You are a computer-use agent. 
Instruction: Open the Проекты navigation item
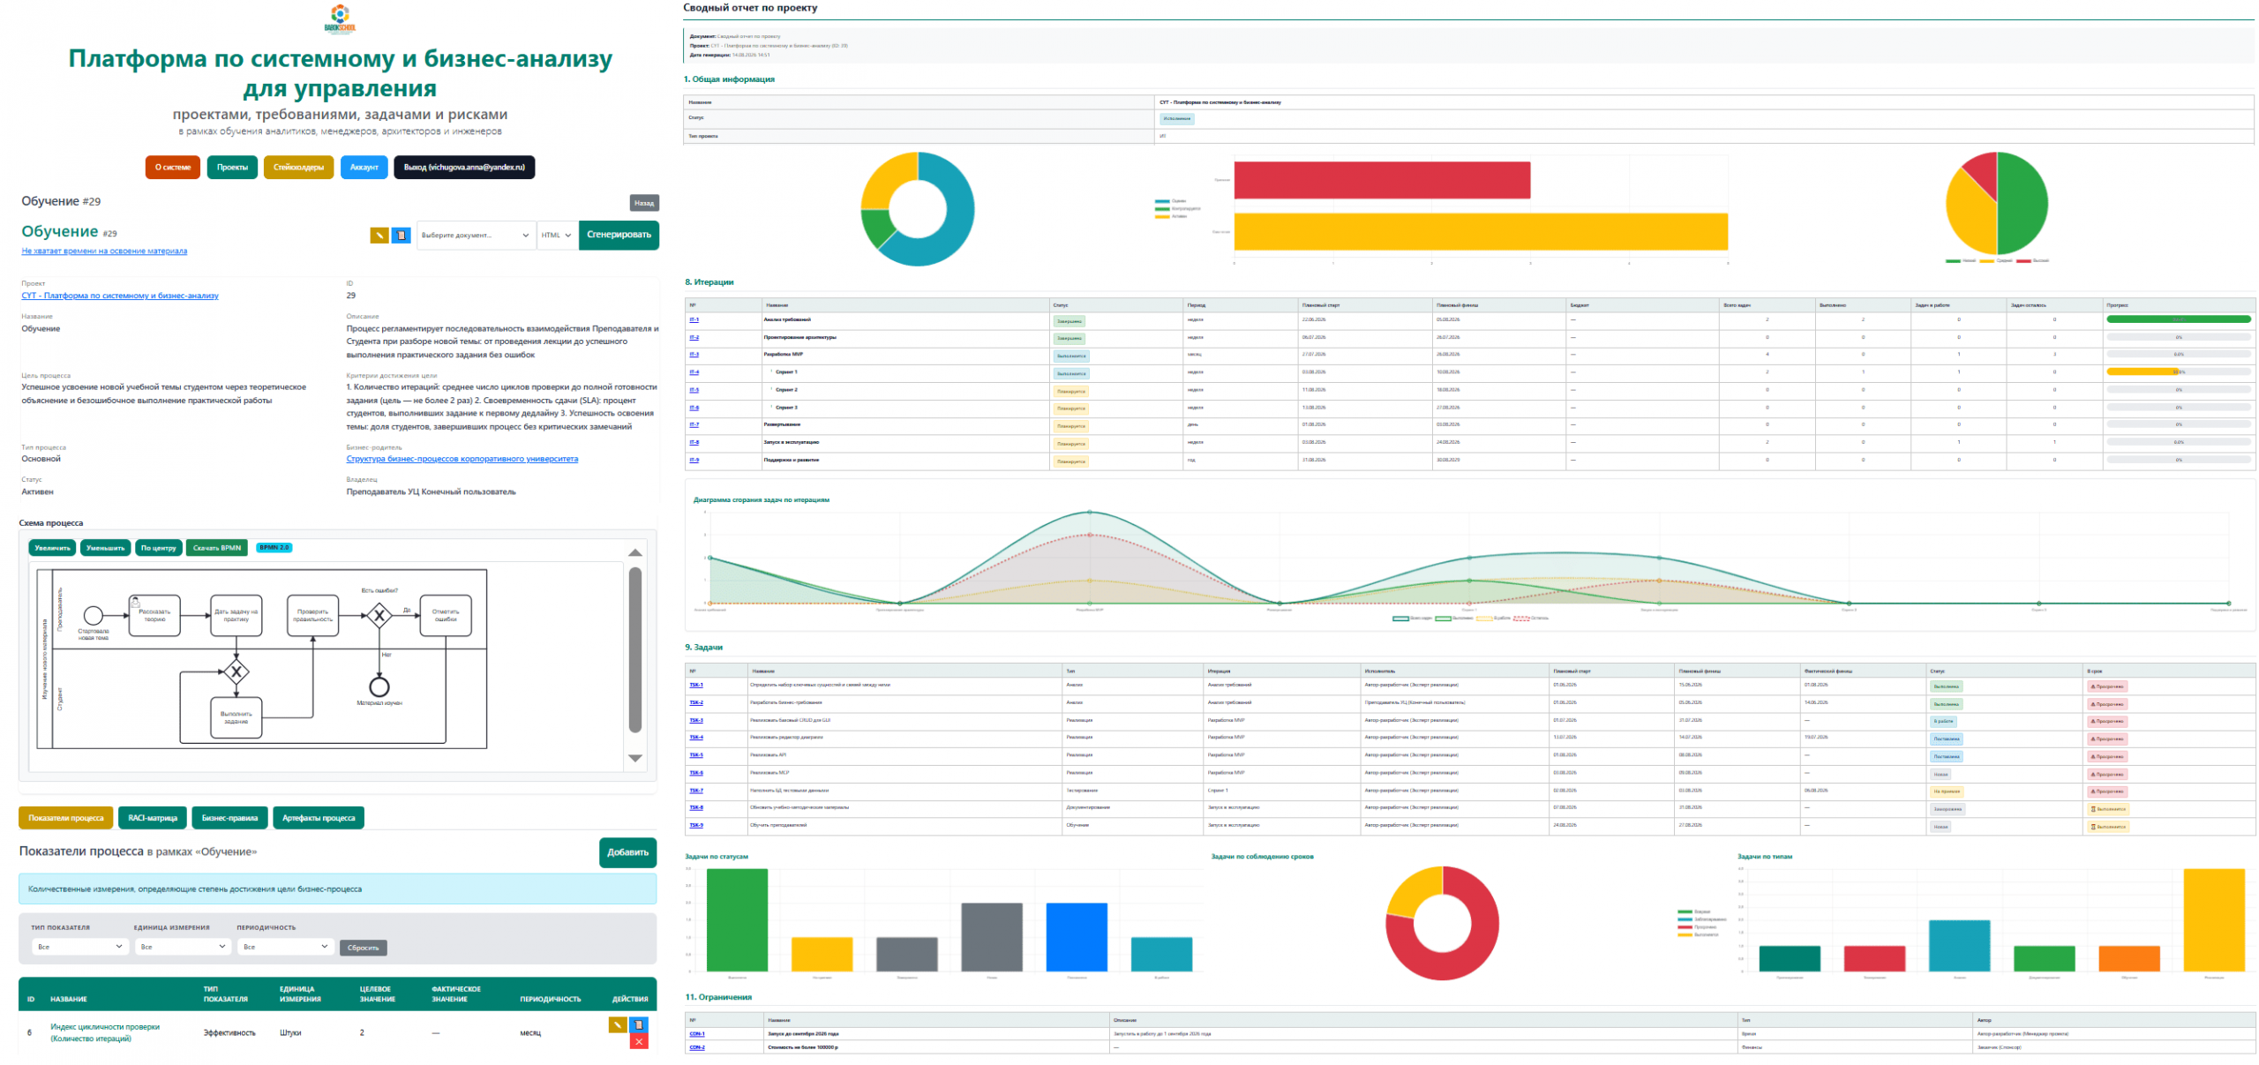(232, 167)
